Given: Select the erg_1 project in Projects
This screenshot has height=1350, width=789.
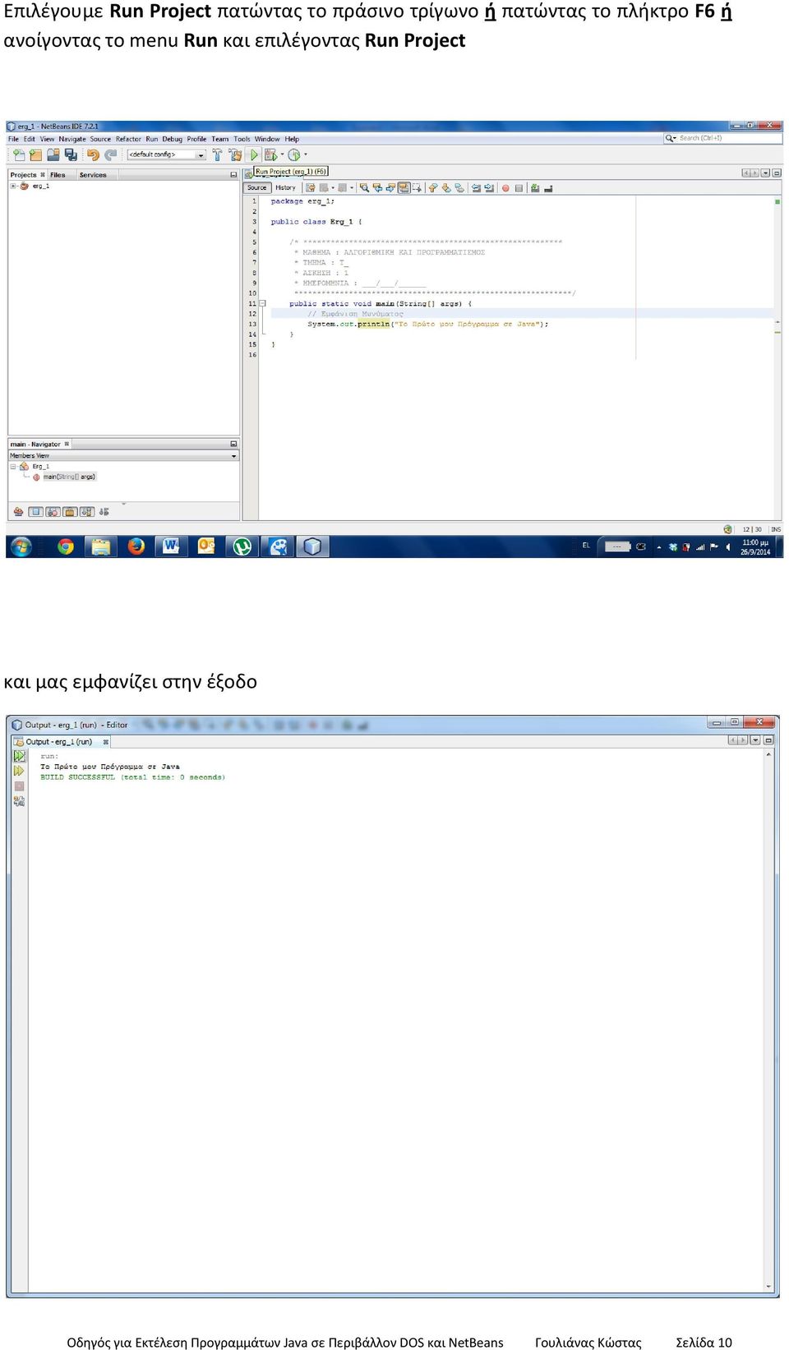Looking at the screenshot, I should coord(40,187).
